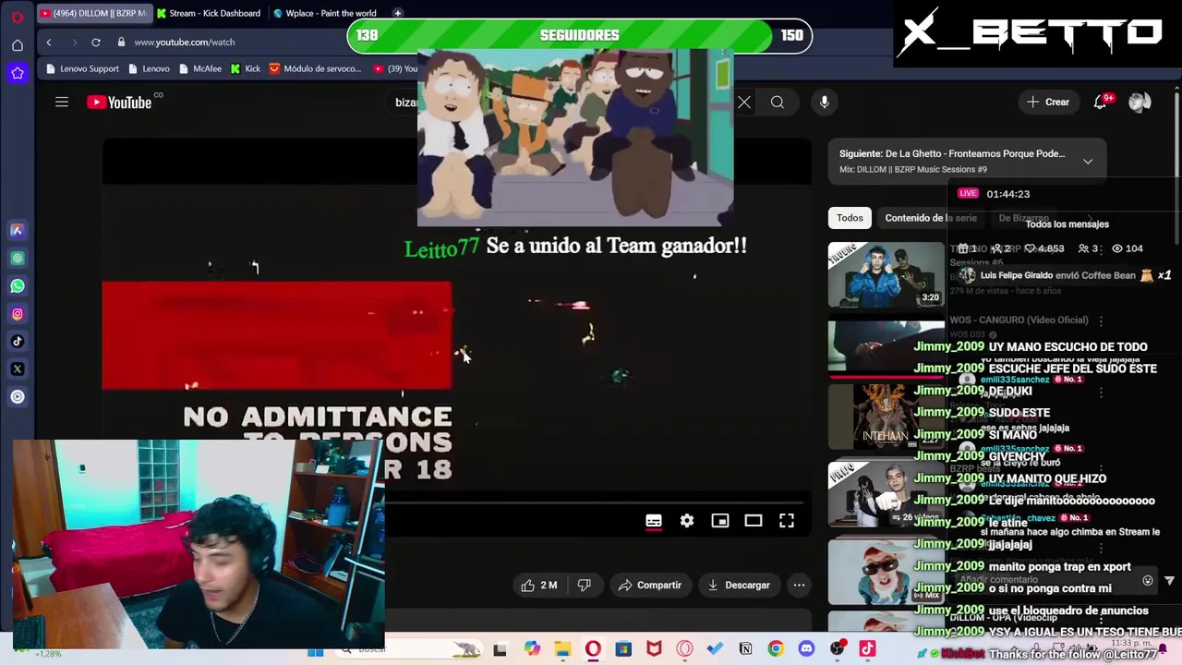
Task: Open WOS - CANGURO (Video Oficial) title
Action: tap(1019, 320)
